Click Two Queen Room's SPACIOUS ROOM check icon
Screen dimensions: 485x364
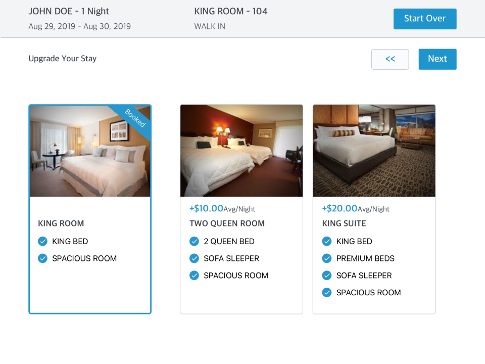coord(195,276)
